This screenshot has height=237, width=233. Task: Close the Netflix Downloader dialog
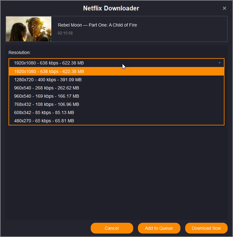click(x=224, y=8)
